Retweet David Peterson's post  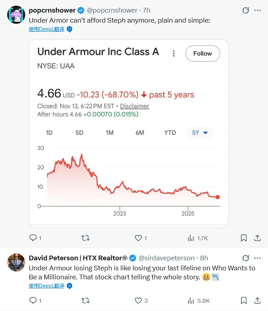(86, 301)
